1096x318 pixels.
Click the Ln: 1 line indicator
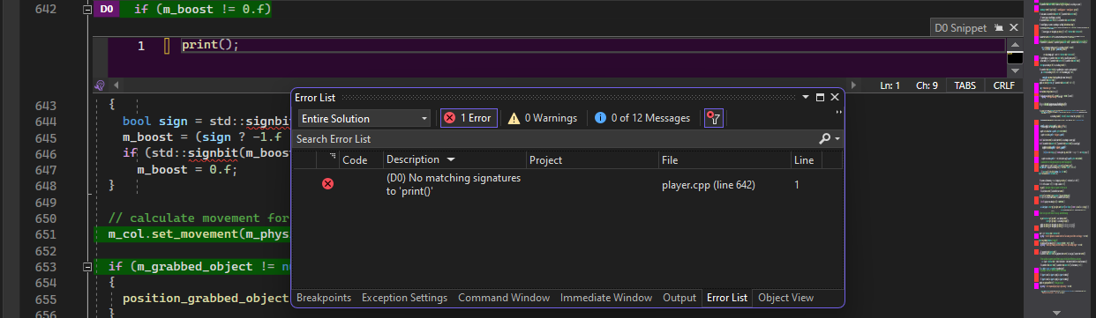[890, 85]
